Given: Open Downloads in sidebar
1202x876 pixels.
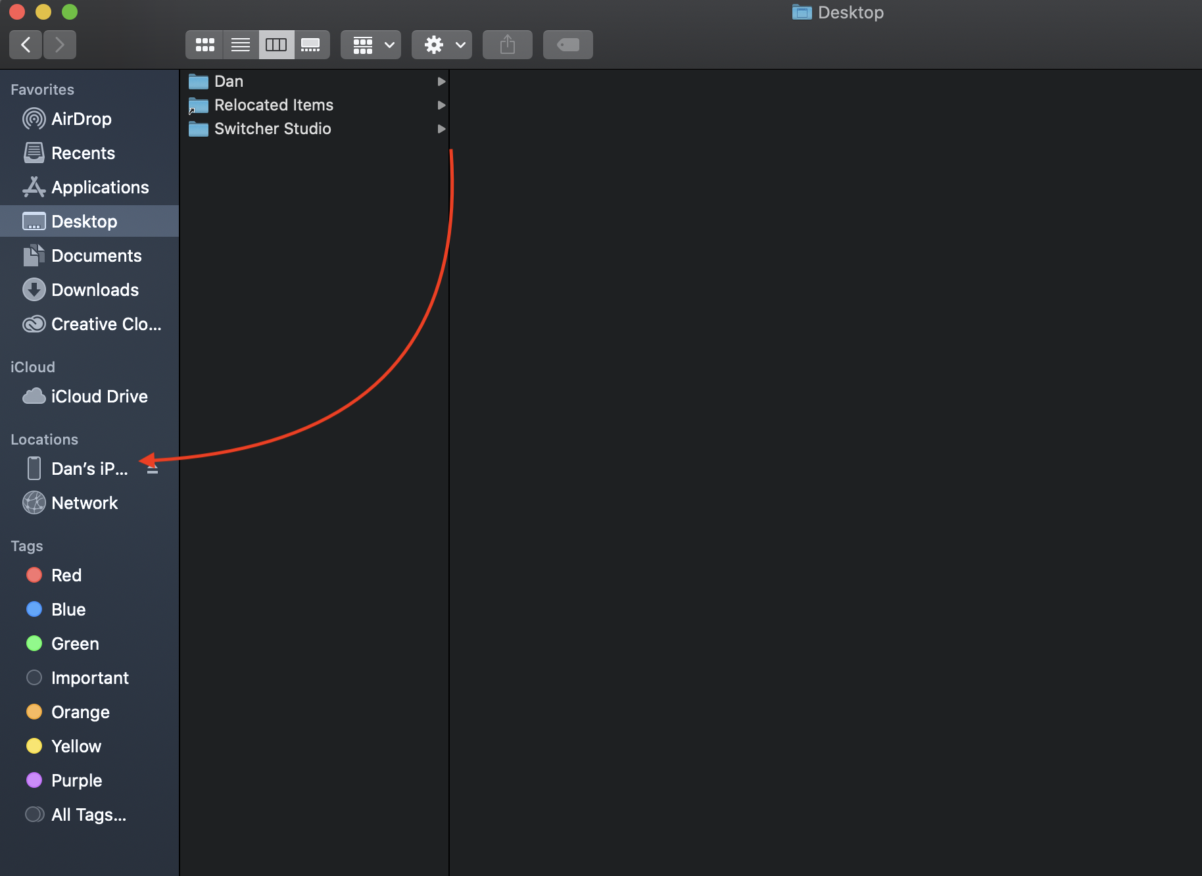Looking at the screenshot, I should tap(89, 290).
